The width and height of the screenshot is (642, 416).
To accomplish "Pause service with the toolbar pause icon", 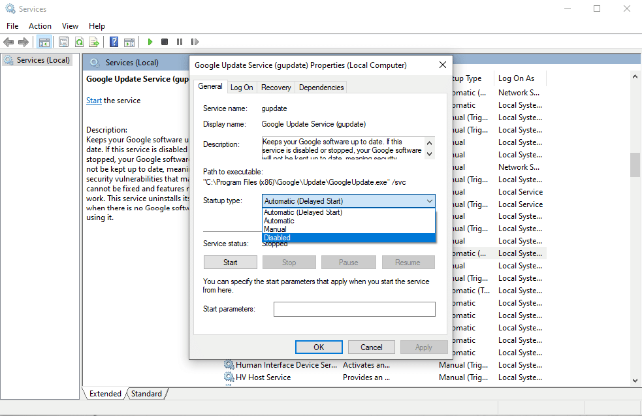I will [x=180, y=42].
